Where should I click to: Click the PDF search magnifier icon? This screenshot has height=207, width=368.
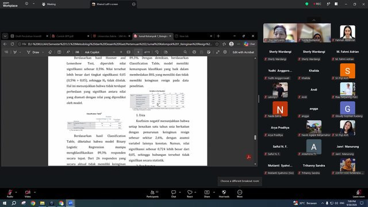click(x=185, y=52)
